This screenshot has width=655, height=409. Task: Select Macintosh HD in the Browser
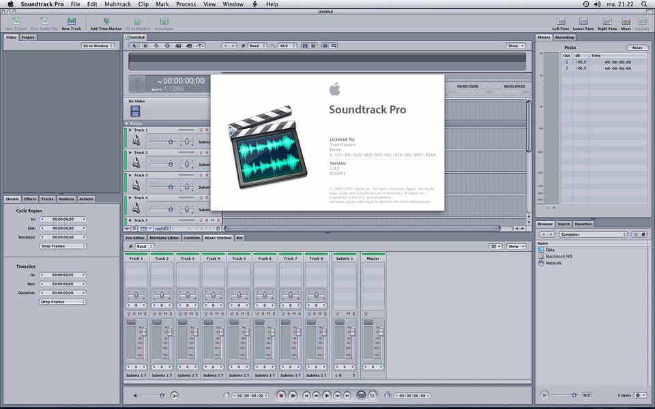[558, 256]
